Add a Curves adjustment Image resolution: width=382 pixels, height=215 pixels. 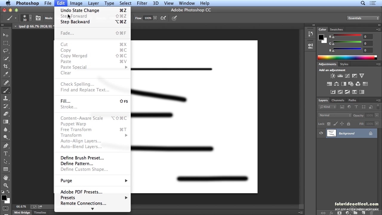[347, 76]
